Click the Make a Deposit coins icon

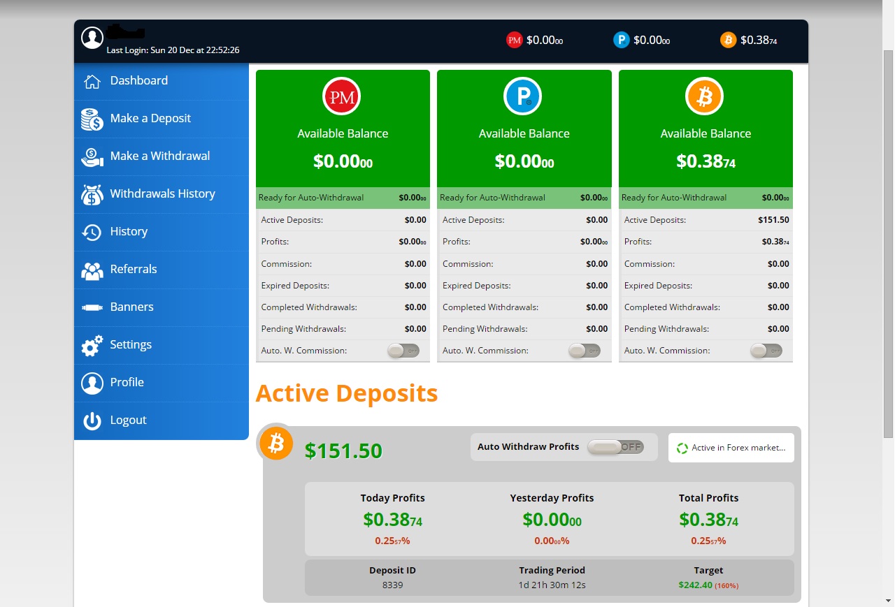click(92, 119)
